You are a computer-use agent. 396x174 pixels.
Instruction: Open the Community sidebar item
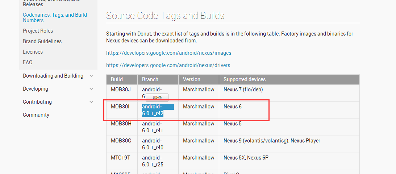36,115
